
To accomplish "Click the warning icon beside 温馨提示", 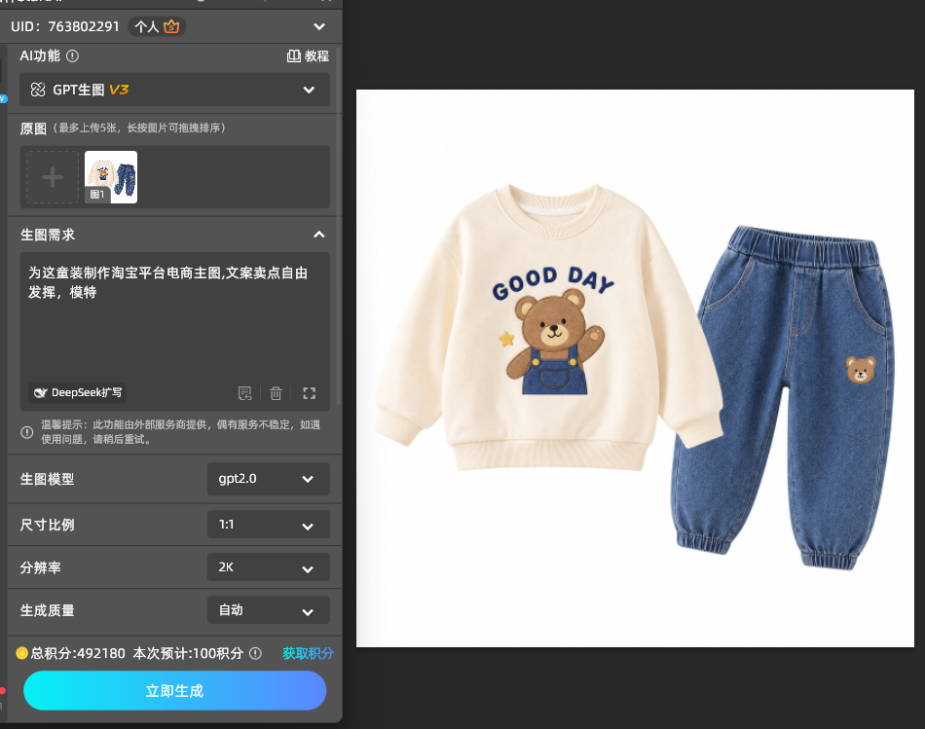I will [27, 432].
